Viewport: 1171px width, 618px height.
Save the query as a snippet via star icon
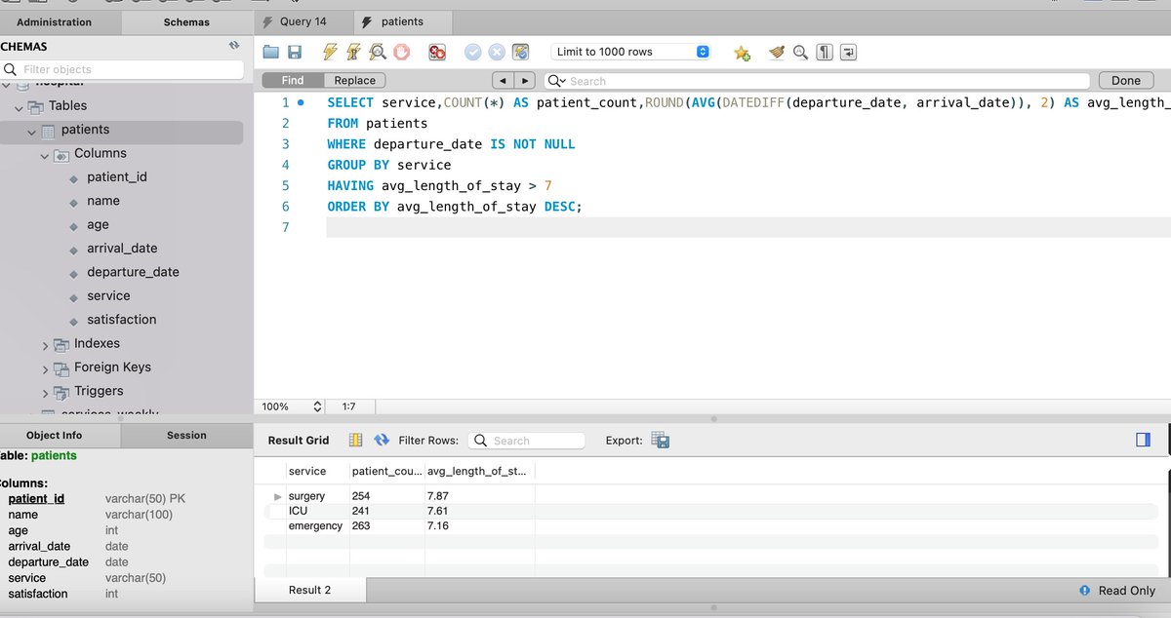click(x=741, y=52)
